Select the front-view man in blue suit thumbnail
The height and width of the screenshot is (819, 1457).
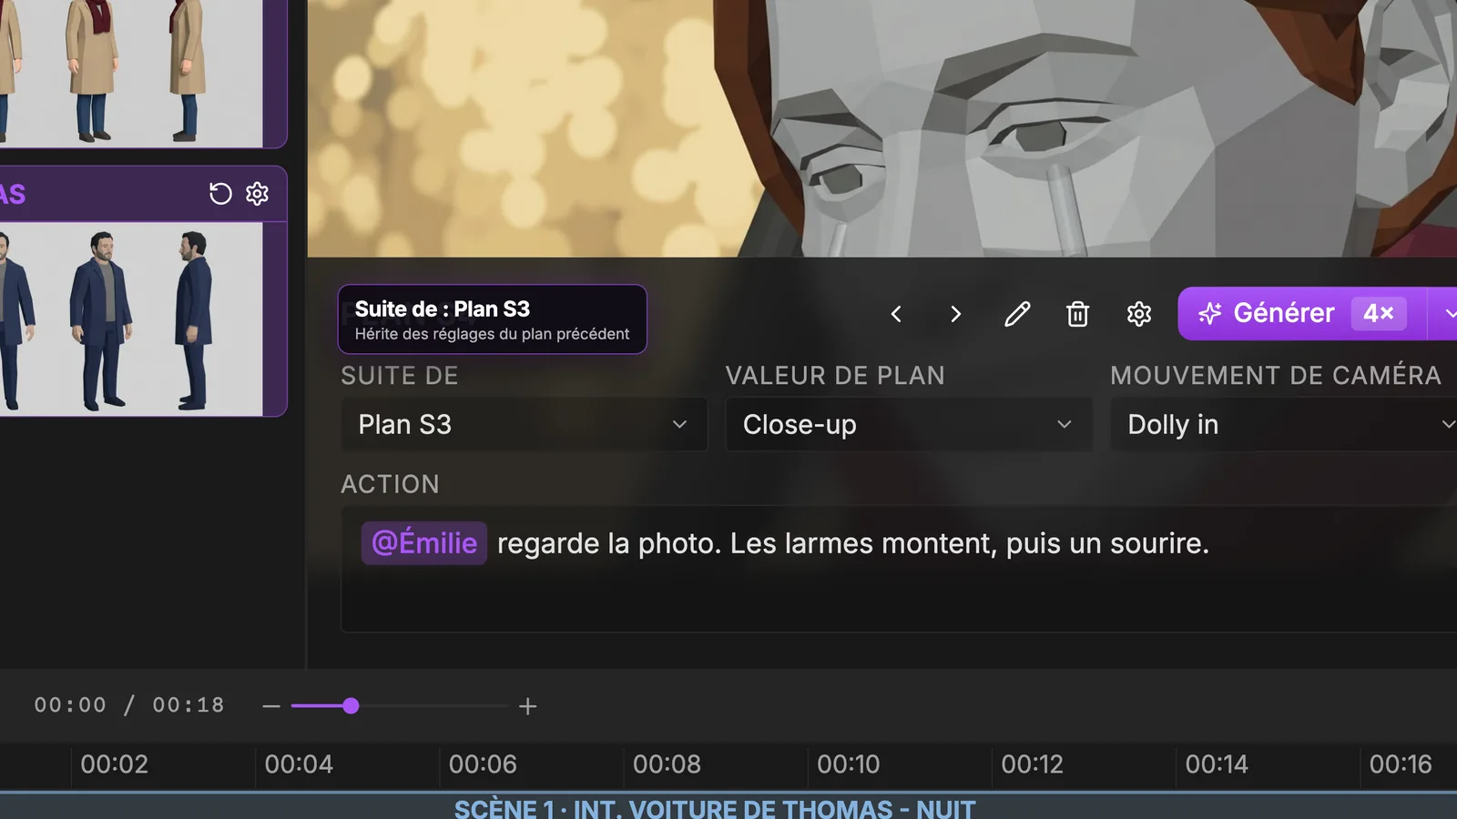tap(102, 318)
